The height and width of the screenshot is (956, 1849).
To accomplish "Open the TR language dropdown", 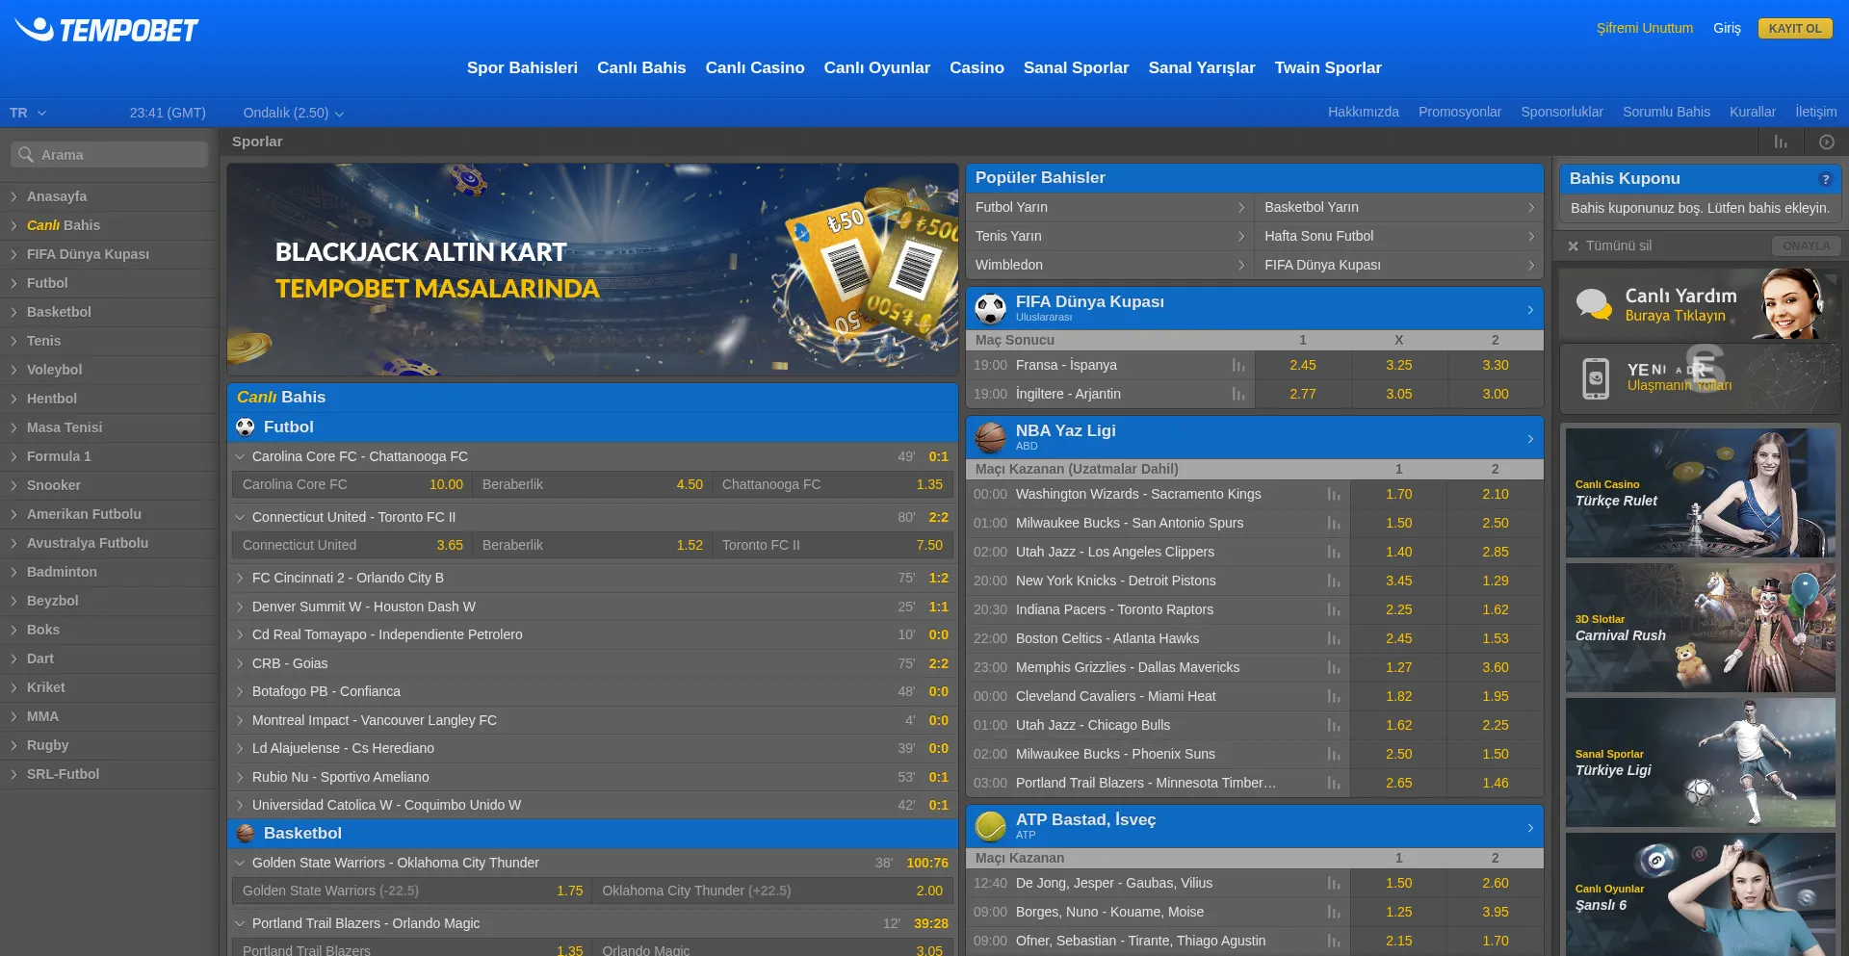I will pyautogui.click(x=28, y=113).
